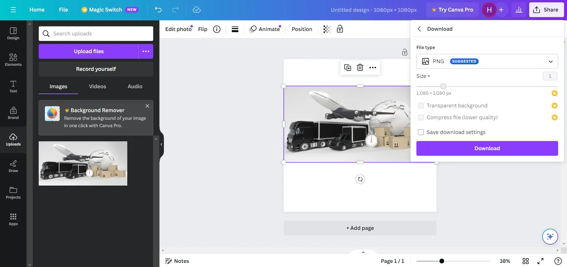Enable Transparent background option
The height and width of the screenshot is (267, 567).
pos(421,105)
